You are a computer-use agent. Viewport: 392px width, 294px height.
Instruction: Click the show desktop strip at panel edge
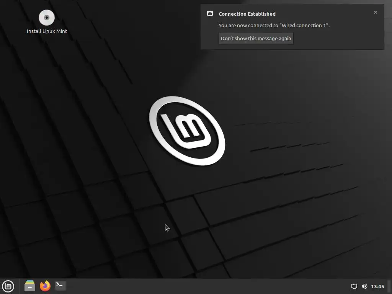tap(389, 286)
